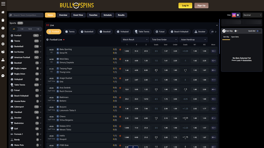Click the Bull Spins logo

pyautogui.click(x=77, y=5)
